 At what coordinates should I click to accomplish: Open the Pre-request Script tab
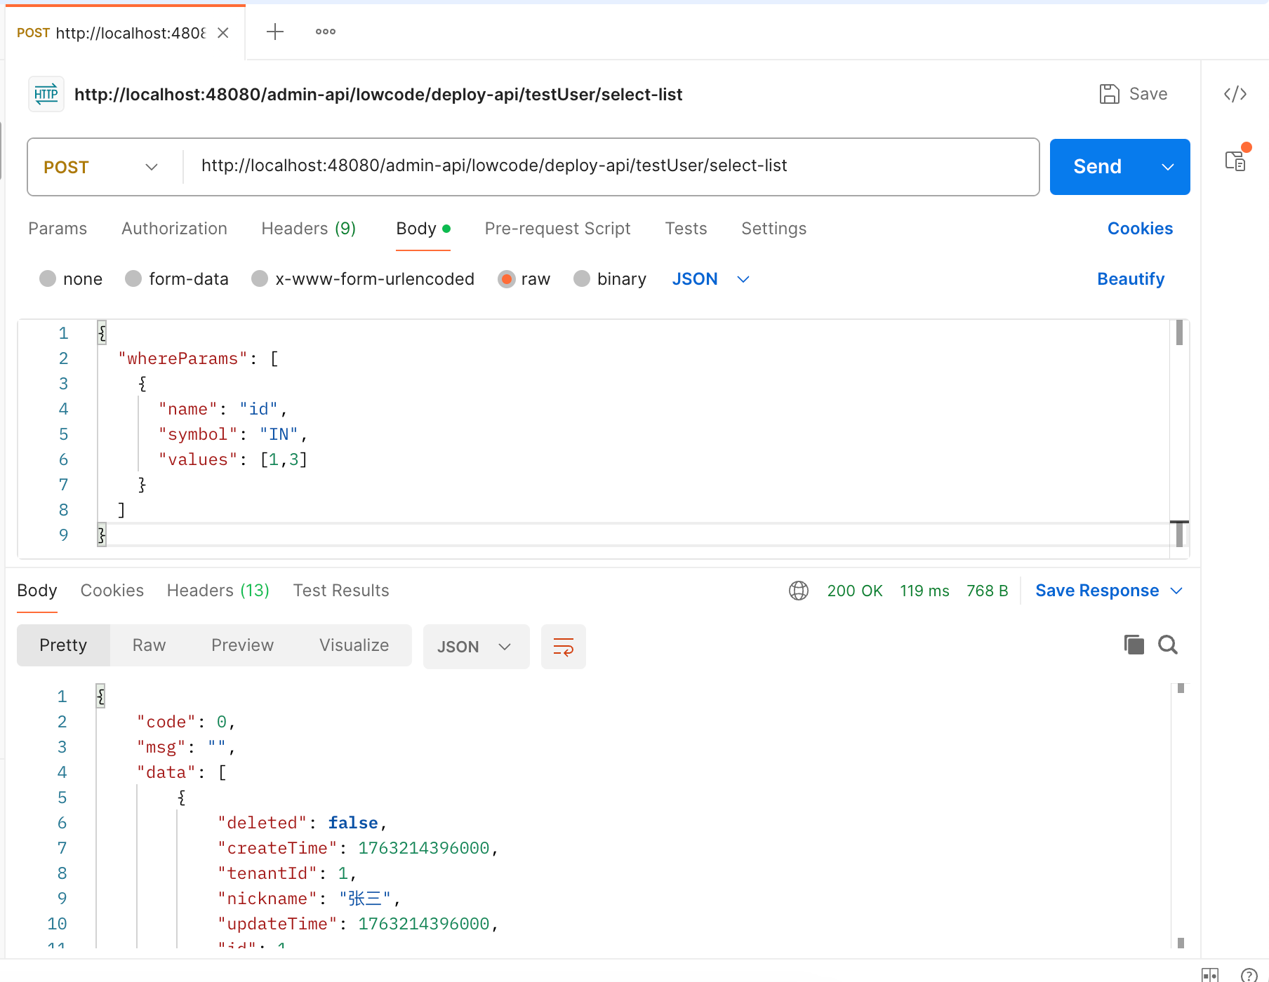click(557, 229)
